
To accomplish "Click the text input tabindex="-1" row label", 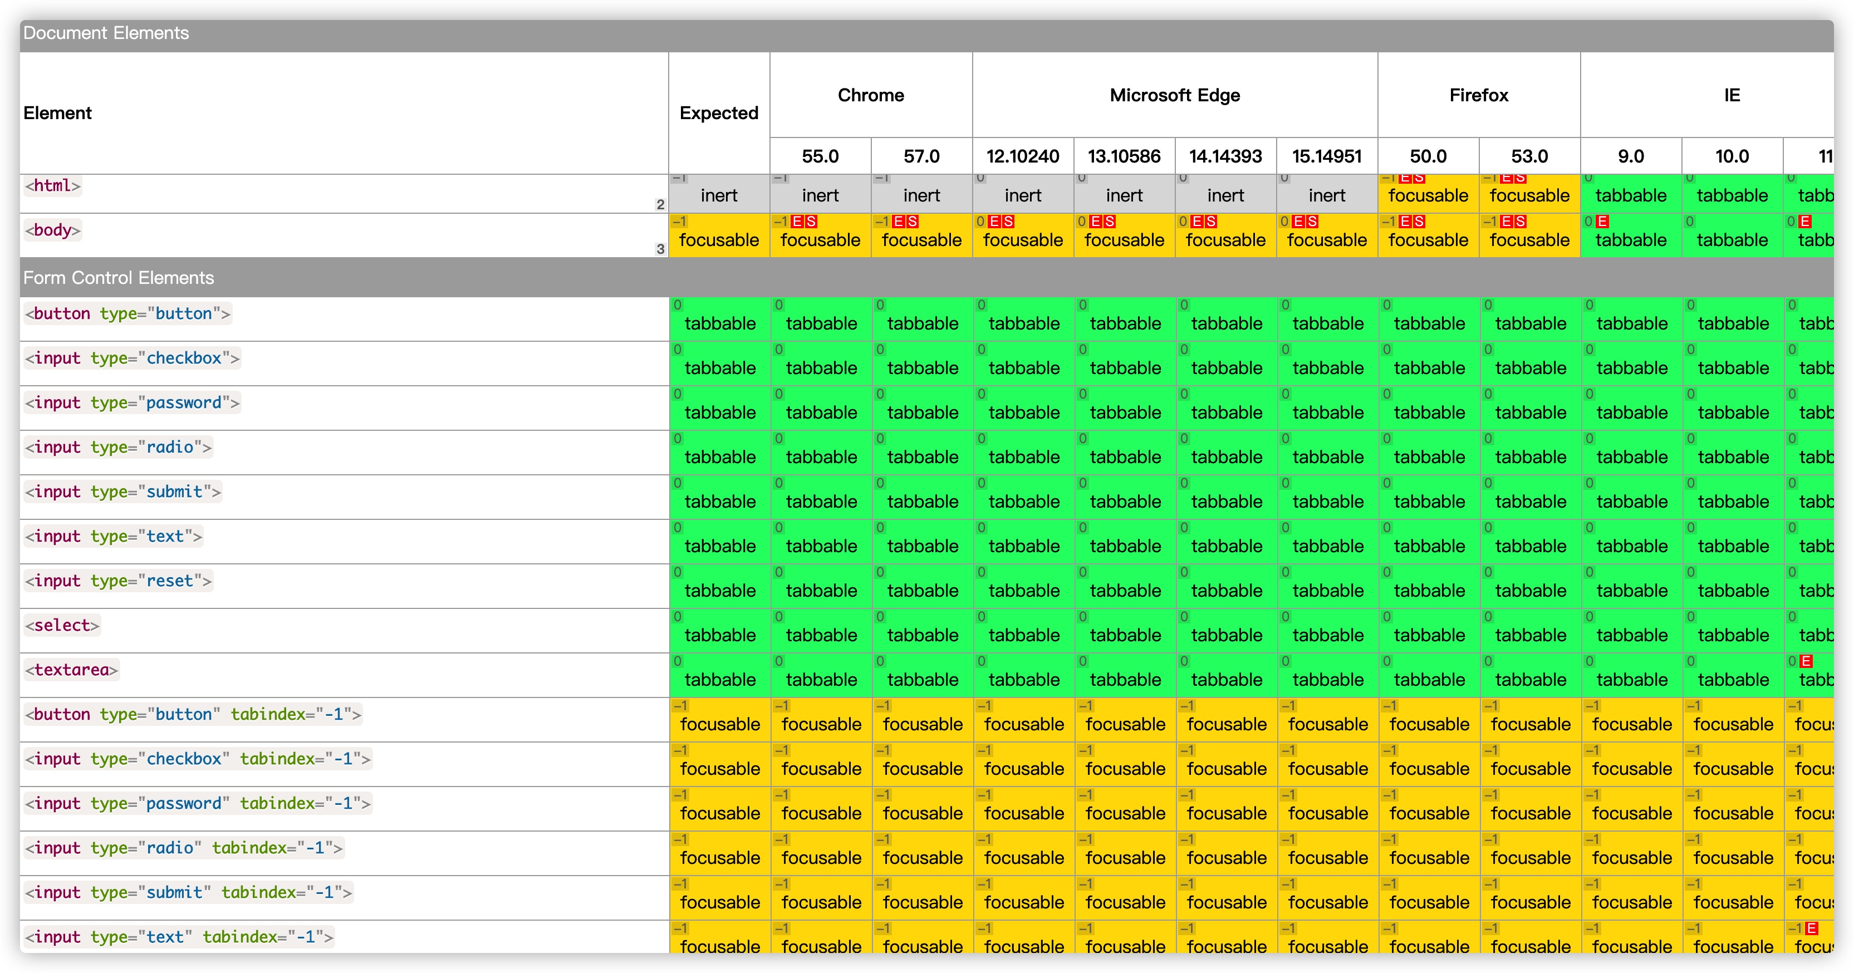I will click(179, 937).
